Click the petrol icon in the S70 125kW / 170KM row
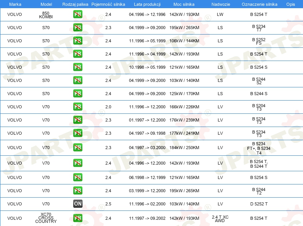303x226 pixels. pos(77,93)
